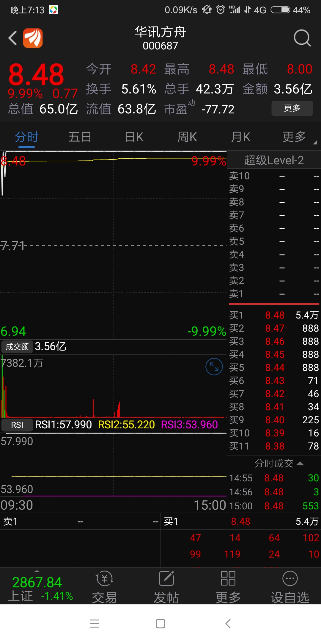321x643 pixels.
Task: Tap queue order value 119
Action: [232, 554]
